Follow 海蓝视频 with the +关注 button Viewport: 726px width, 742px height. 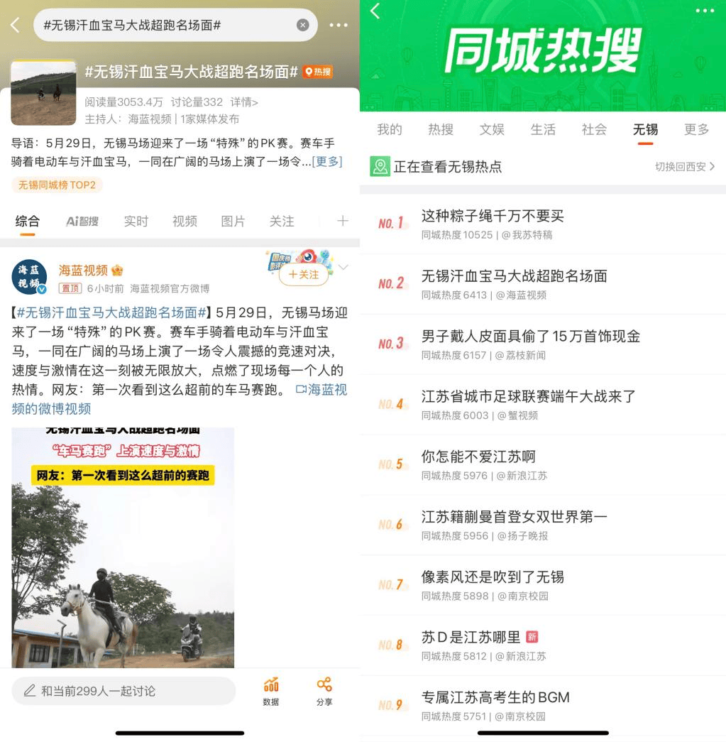coord(304,275)
